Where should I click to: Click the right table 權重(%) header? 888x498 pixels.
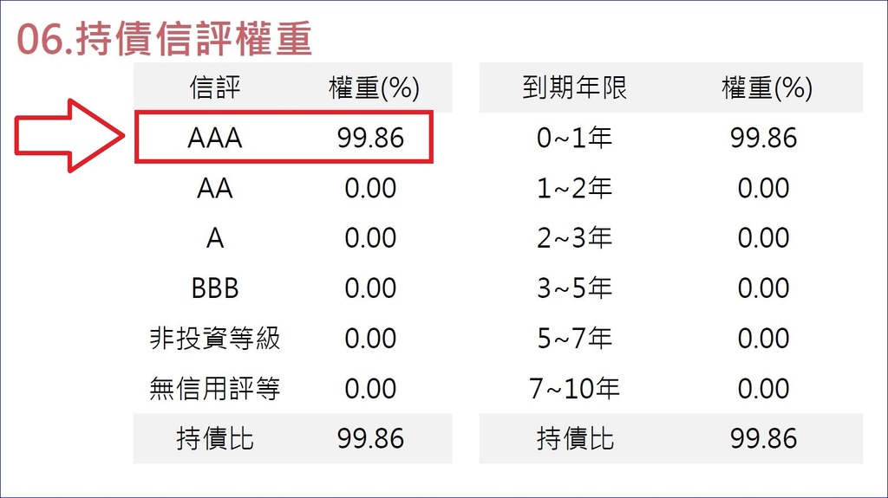(767, 88)
